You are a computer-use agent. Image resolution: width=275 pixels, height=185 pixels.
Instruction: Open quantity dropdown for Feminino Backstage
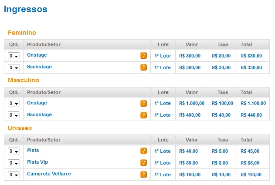pos(14,67)
